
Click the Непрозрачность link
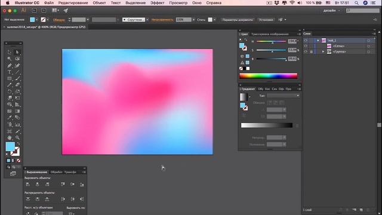pyautogui.click(x=162, y=20)
